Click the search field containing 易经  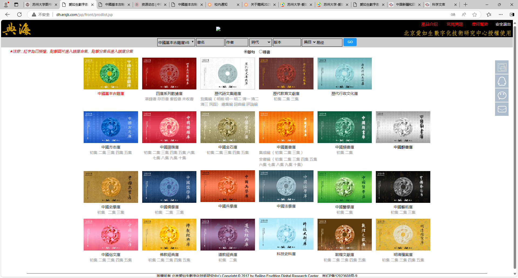(x=329, y=42)
